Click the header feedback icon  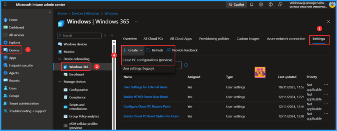coord(280,5)
